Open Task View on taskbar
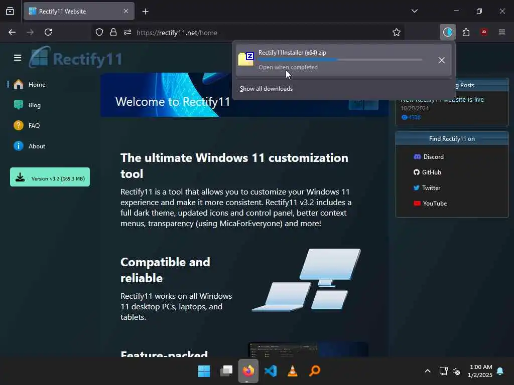Viewport: 514px width, 385px height. click(x=226, y=371)
